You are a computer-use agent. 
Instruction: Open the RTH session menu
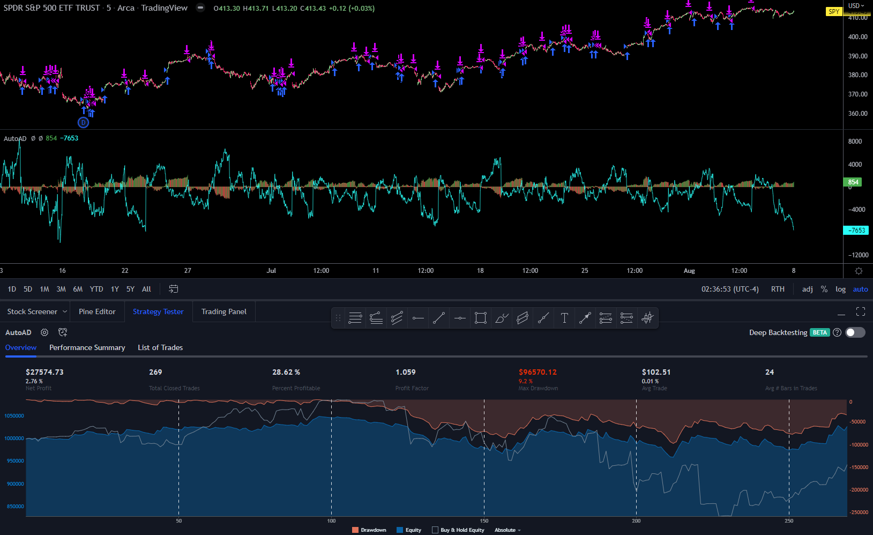778,289
